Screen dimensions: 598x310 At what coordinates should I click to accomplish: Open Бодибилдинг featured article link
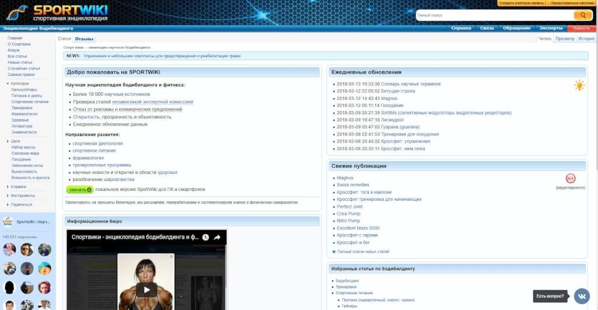(x=347, y=281)
